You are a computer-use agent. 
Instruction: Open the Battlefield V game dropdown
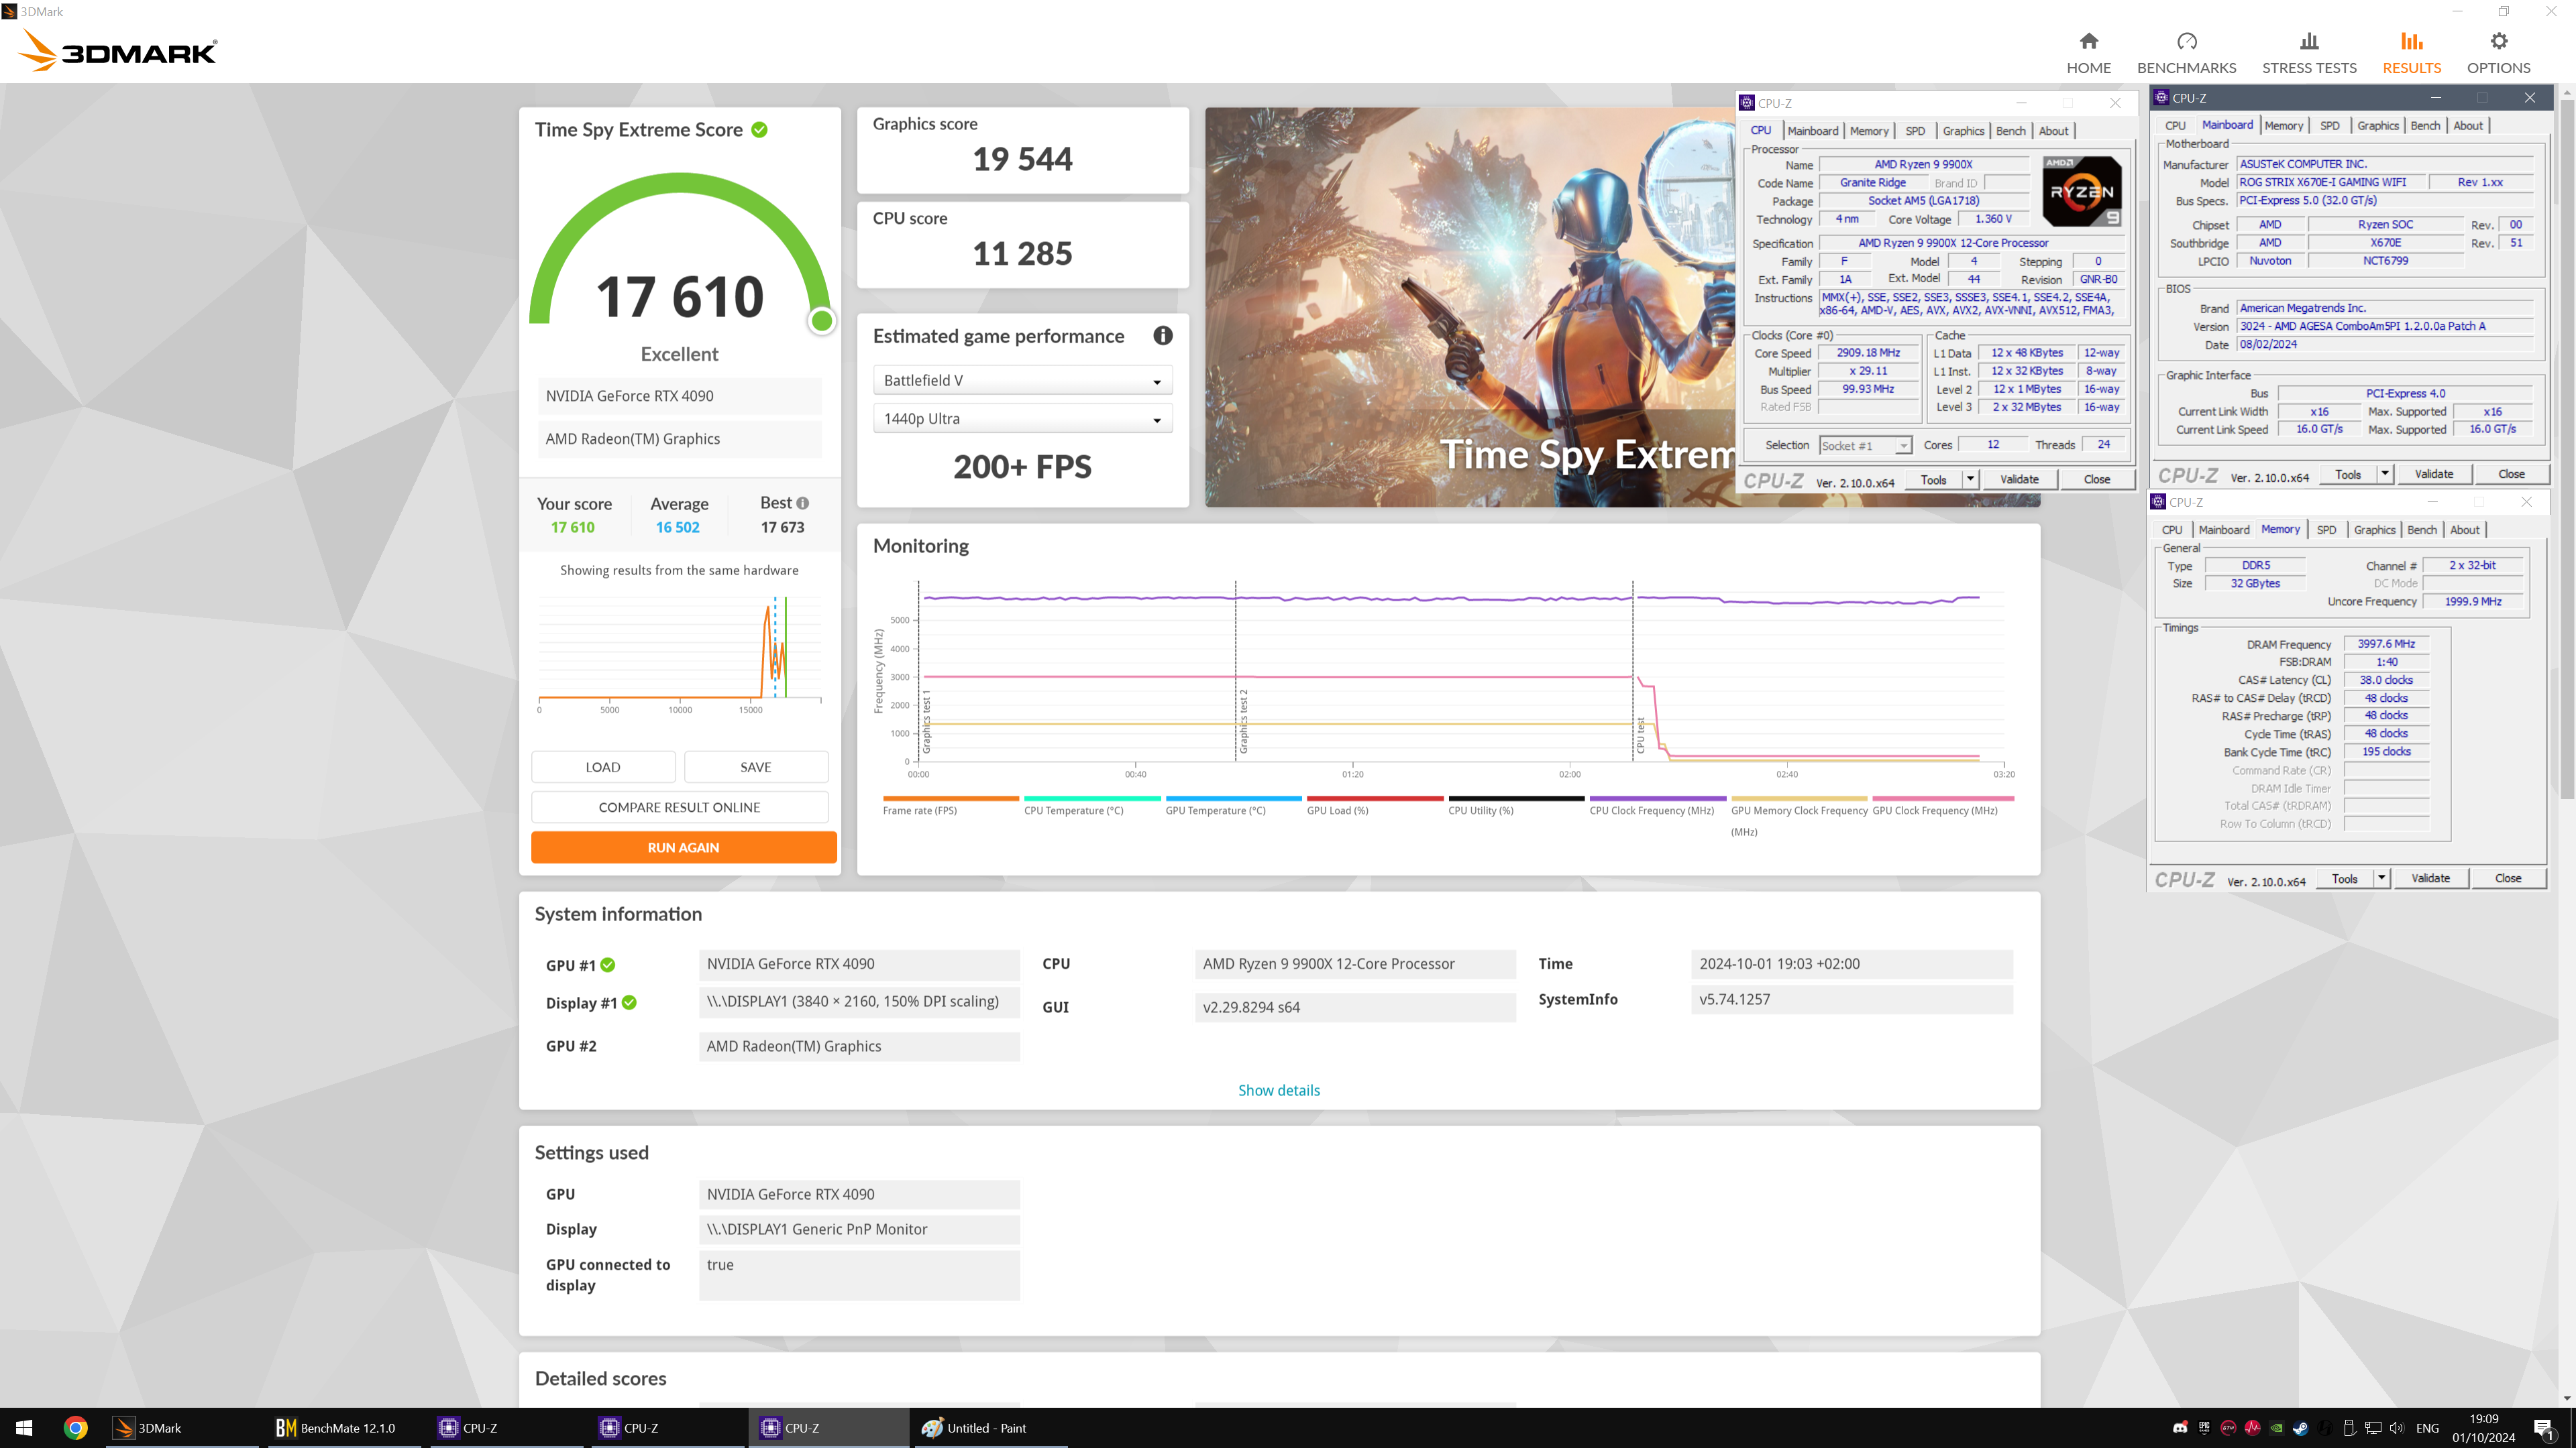coord(1022,381)
